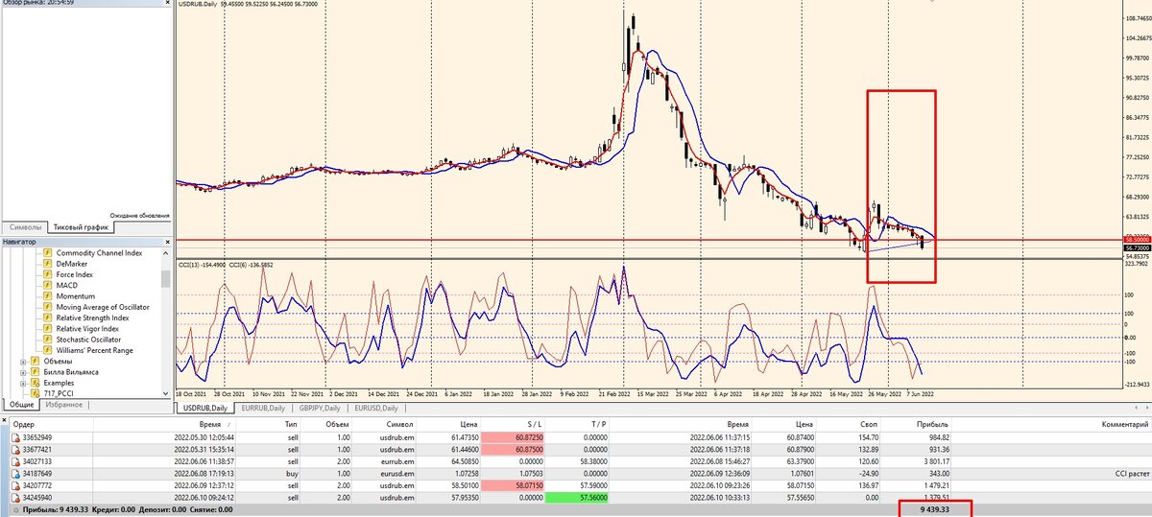Click the Объемы folder icon
The image size is (1152, 517).
click(36, 362)
